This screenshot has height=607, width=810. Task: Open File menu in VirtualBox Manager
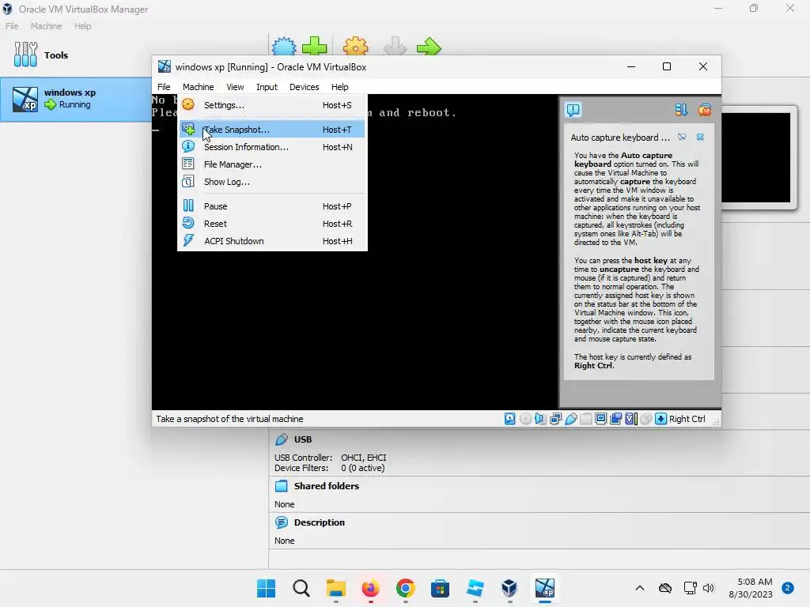[12, 26]
